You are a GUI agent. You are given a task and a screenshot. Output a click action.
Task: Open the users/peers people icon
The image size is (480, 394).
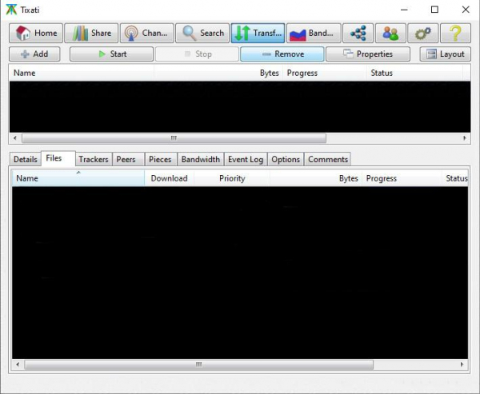(390, 33)
